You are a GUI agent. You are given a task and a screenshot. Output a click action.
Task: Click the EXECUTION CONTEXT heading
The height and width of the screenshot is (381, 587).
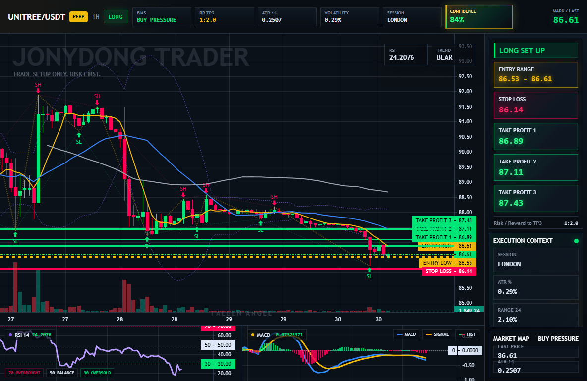(523, 241)
